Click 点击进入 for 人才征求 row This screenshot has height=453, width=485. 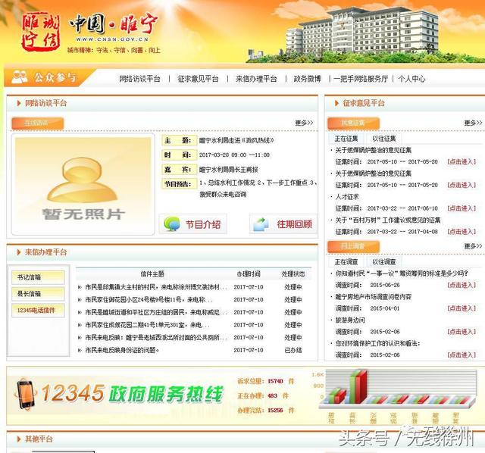coord(462,208)
